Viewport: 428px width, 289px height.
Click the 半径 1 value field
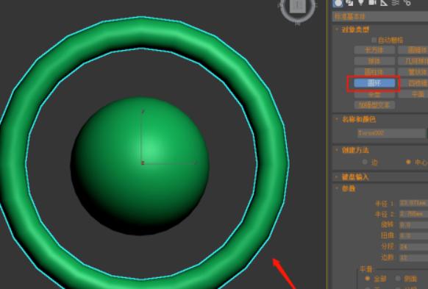(x=413, y=203)
